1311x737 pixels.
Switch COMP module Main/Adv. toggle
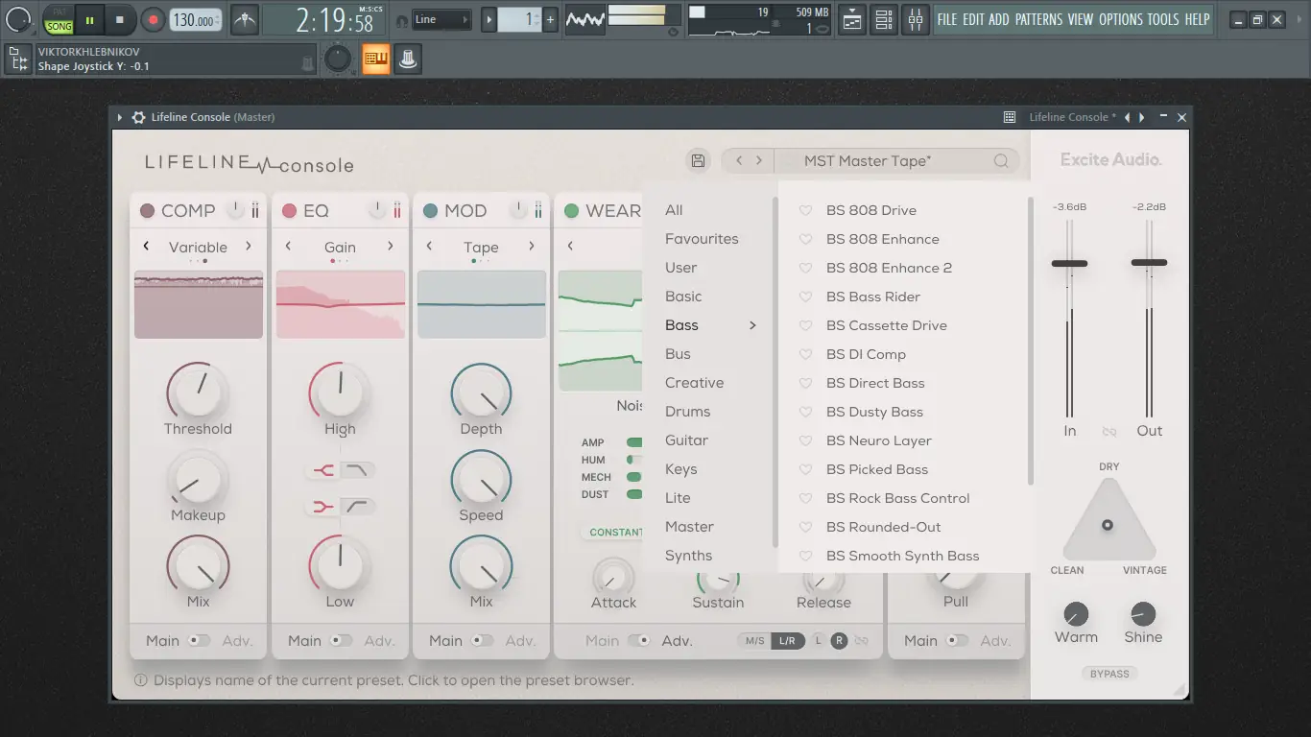click(x=199, y=640)
